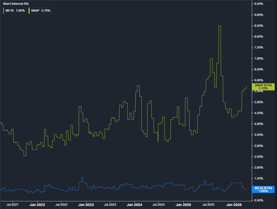Click the 8.00% y-axis label
The height and width of the screenshot is (209, 277).
(x=259, y=37)
